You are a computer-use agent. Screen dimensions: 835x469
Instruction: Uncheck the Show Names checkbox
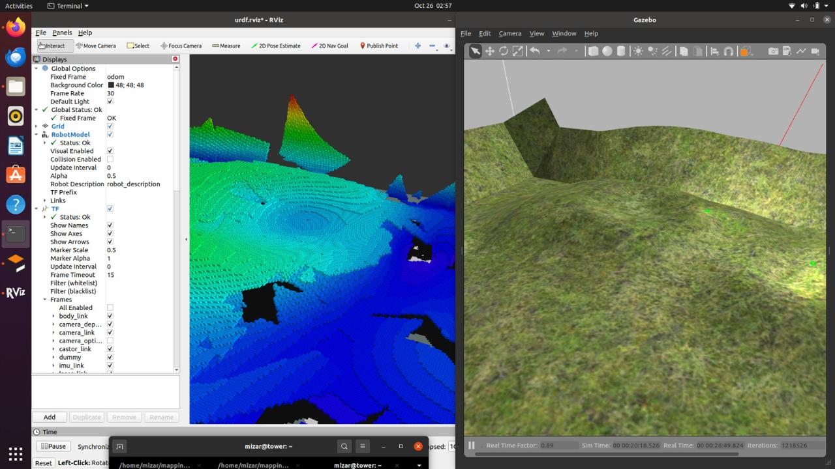pos(110,225)
